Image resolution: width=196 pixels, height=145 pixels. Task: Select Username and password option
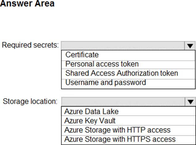point(106,83)
